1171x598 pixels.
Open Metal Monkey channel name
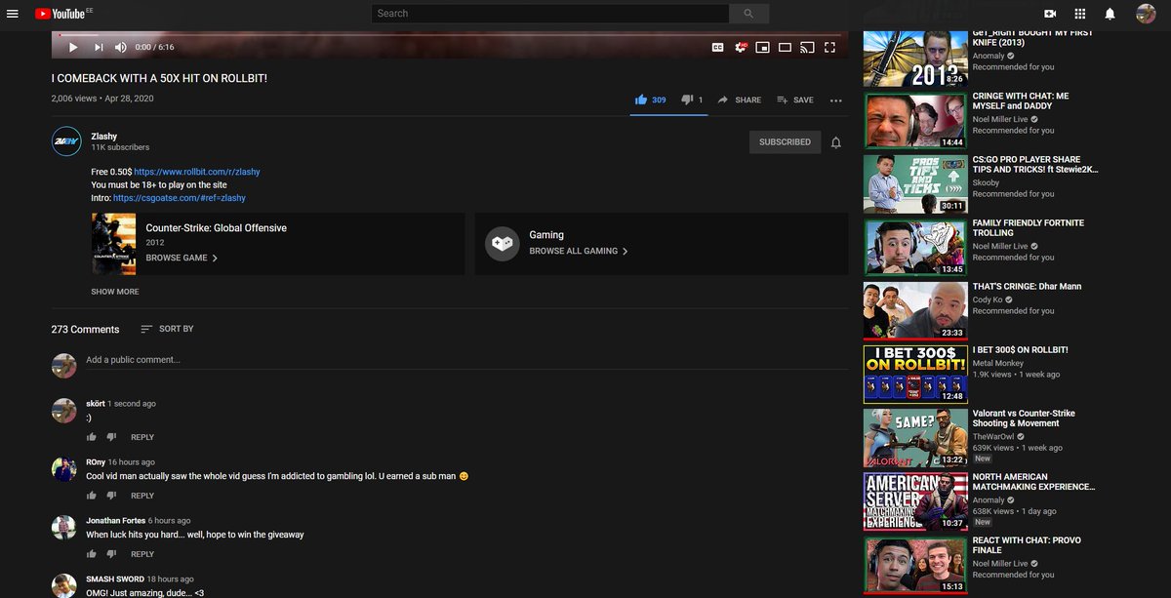(998, 363)
